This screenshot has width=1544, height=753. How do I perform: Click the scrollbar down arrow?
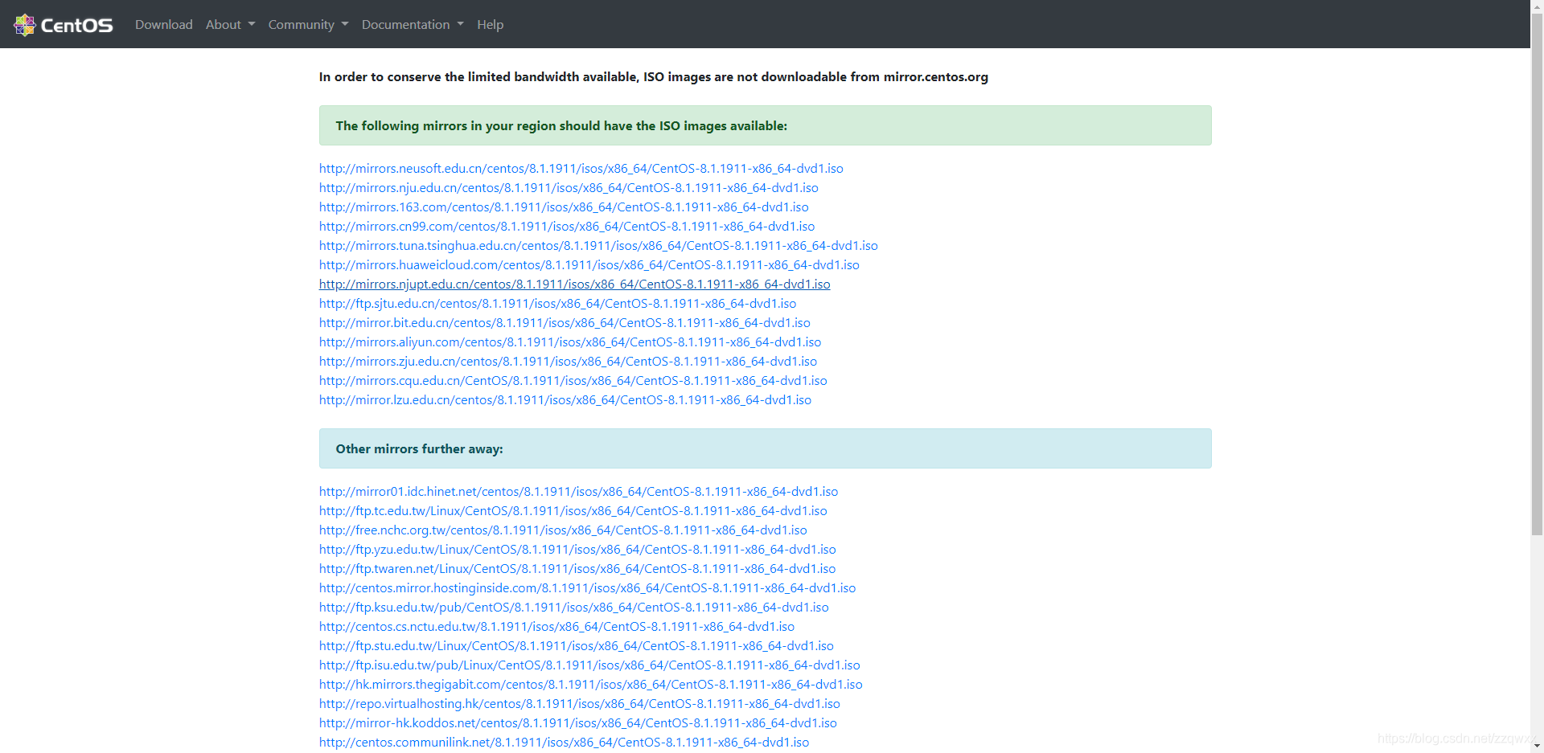pyautogui.click(x=1537, y=746)
